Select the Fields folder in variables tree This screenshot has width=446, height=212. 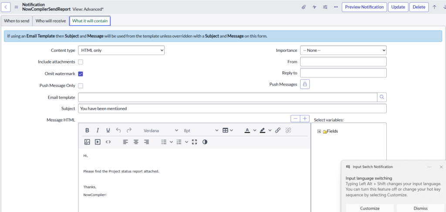point(330,131)
